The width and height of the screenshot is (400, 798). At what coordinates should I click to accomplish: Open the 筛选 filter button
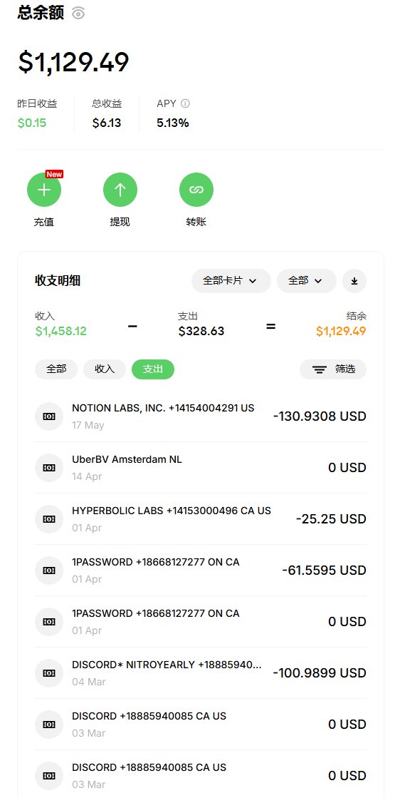[333, 369]
